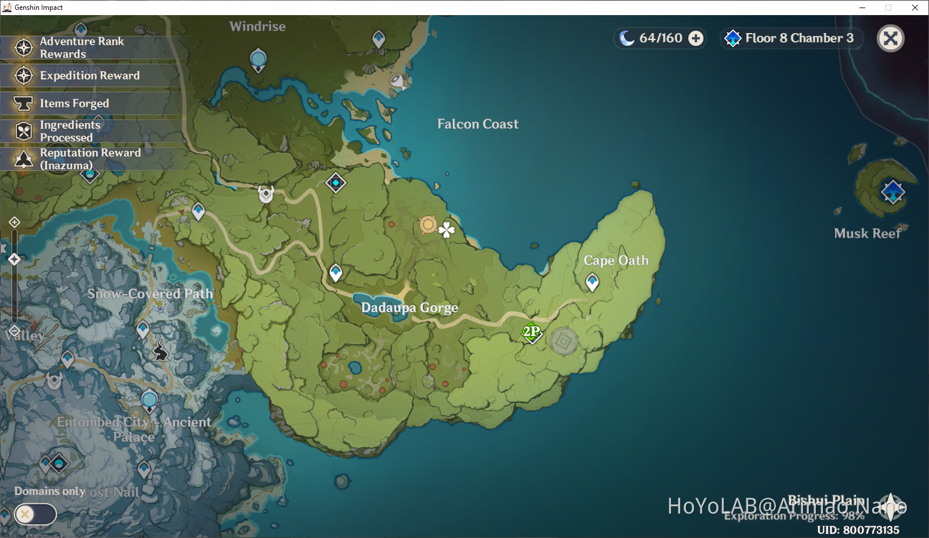Open Floor 8 Chamber 3 Spiral Abyss tracker
The height and width of the screenshot is (538, 929).
click(791, 38)
